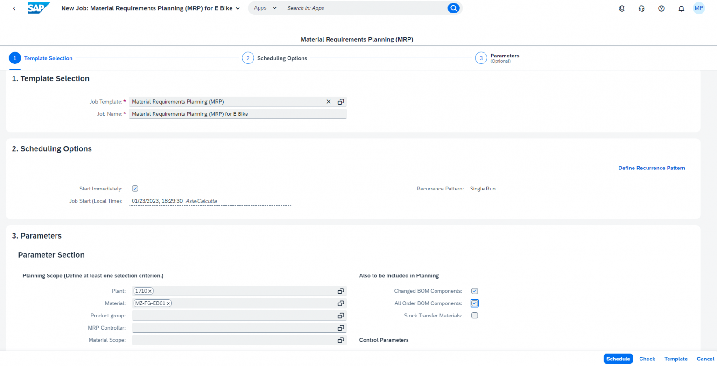Uncheck All Order BOM Components
The height and width of the screenshot is (366, 717).
click(475, 303)
